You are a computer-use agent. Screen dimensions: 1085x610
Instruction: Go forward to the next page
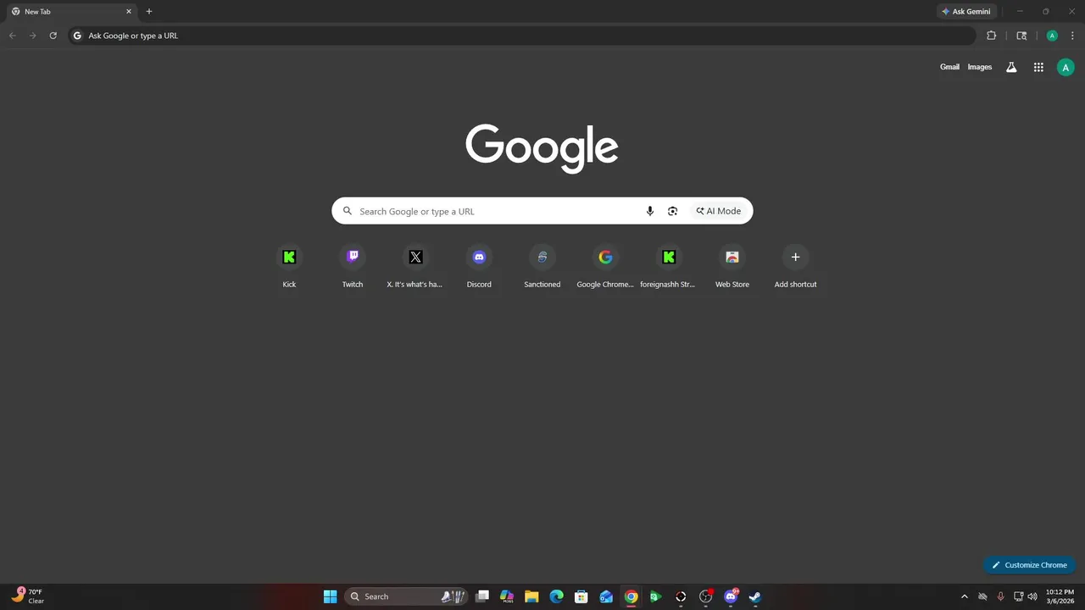point(32,36)
